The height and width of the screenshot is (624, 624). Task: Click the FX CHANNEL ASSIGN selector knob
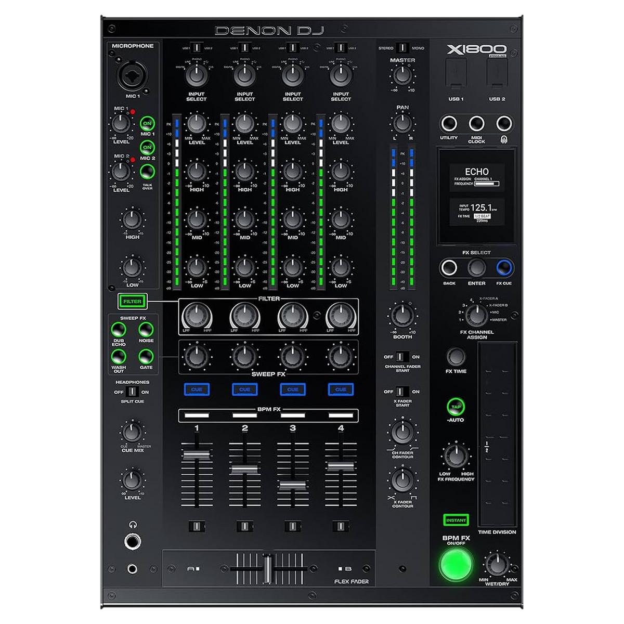(476, 315)
